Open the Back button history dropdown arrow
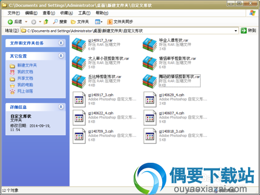 [26, 22]
